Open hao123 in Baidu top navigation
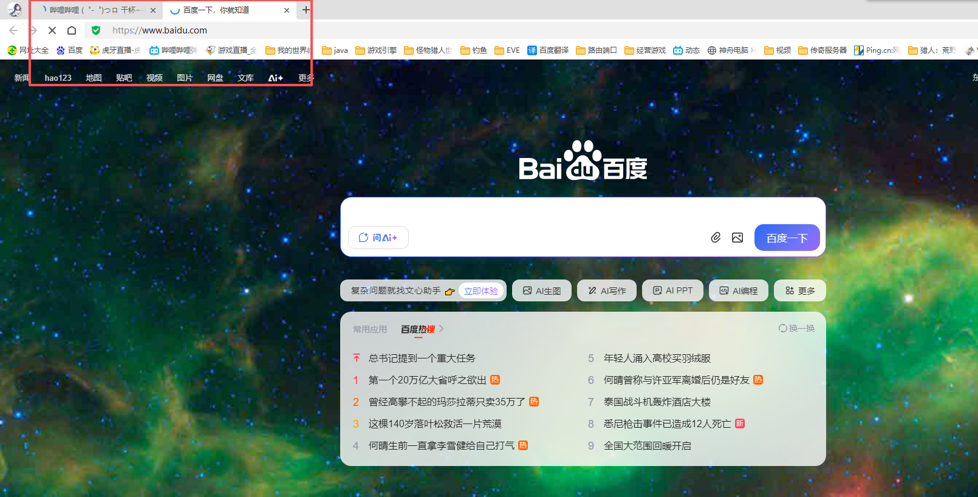 [x=58, y=78]
